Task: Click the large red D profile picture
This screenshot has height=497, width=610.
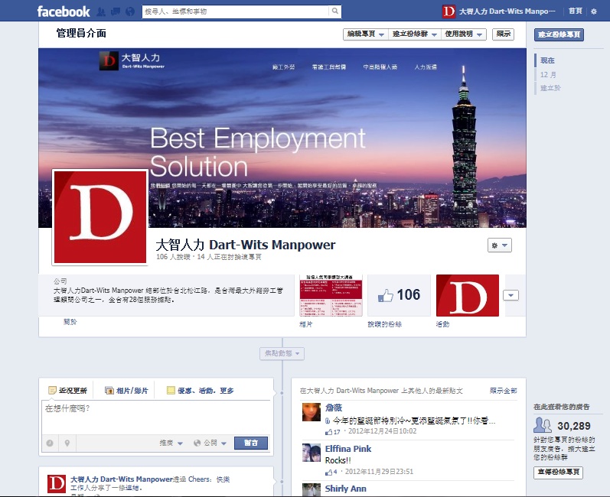Action: [100, 217]
